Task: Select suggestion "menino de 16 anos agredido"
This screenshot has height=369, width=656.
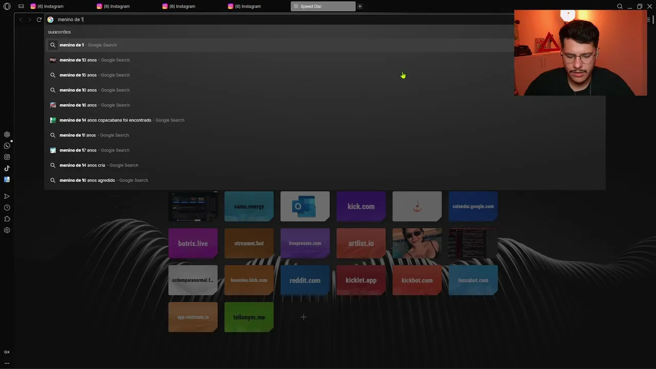Action: coord(325,180)
